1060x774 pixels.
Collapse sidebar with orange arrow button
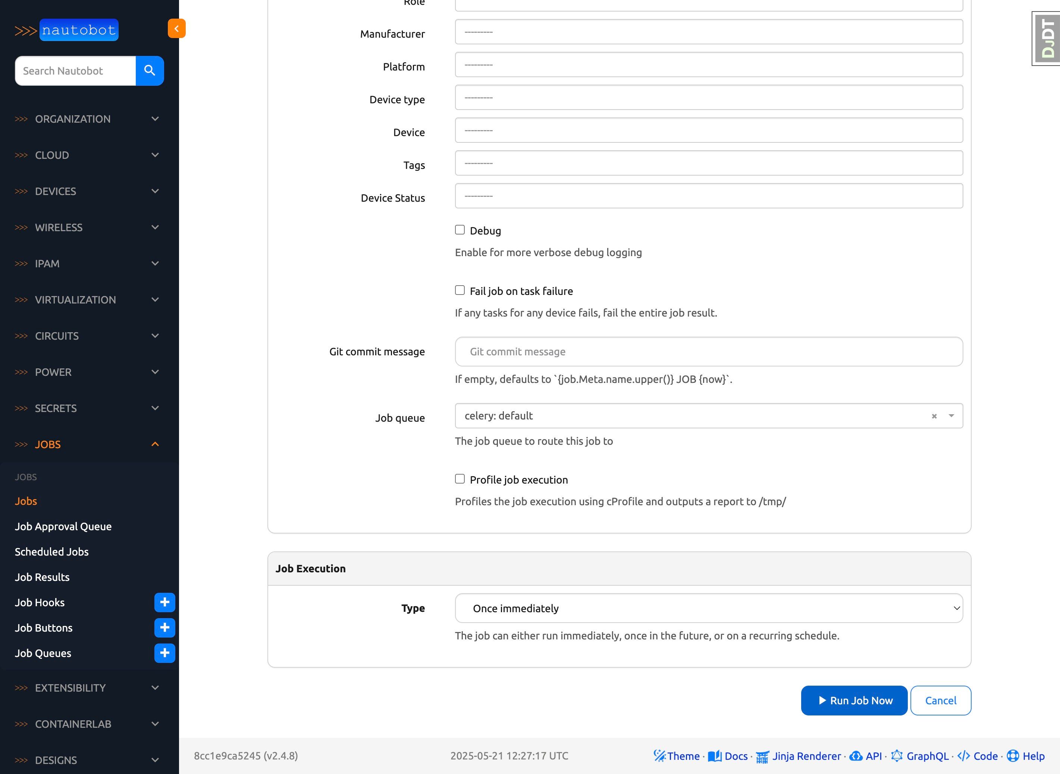pyautogui.click(x=177, y=29)
